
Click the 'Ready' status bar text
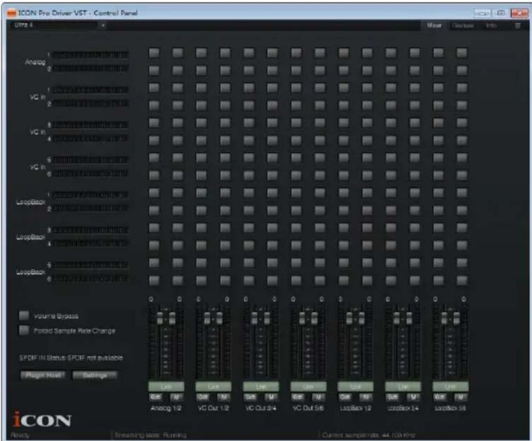pyautogui.click(x=20, y=435)
